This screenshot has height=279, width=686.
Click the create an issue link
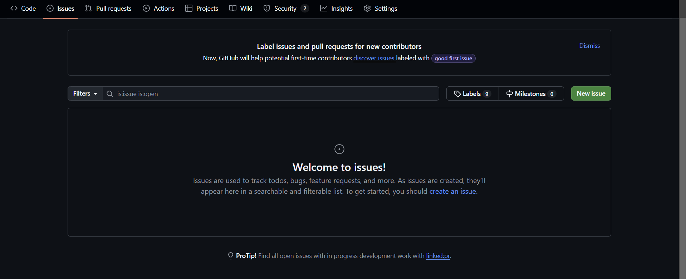[x=453, y=191]
